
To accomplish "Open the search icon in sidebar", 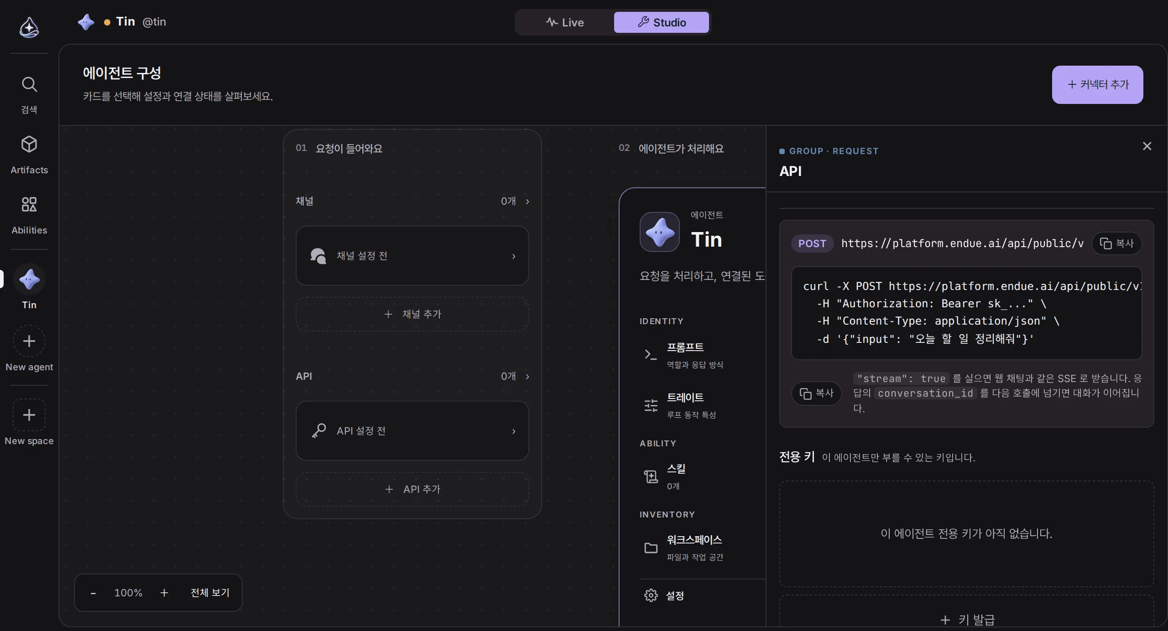I will coord(29,84).
